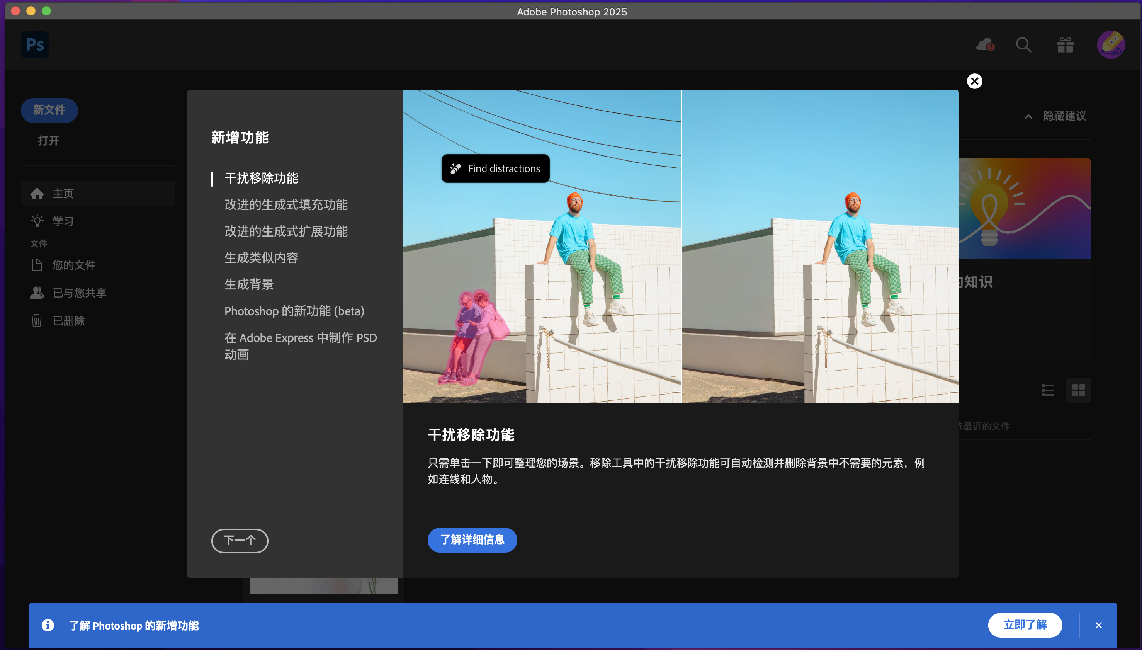Image resolution: width=1142 pixels, height=650 pixels.
Task: Click the Photoshop Ps logo icon
Action: (35, 45)
